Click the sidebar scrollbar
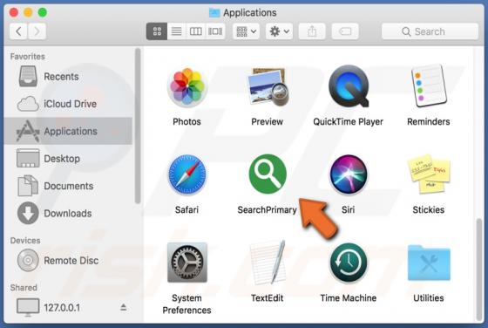The height and width of the screenshot is (328, 488). click(138, 126)
